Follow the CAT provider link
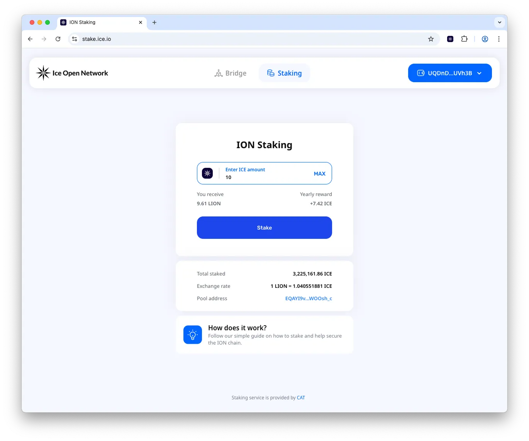This screenshot has width=529, height=441. click(301, 398)
